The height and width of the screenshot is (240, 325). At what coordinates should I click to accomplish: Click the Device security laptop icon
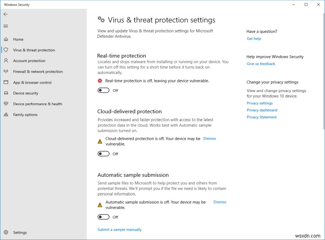(x=6, y=93)
